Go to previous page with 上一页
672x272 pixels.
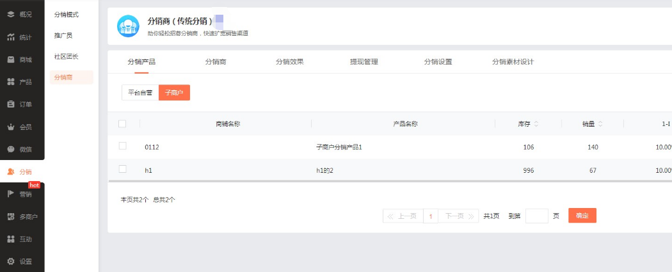403,216
